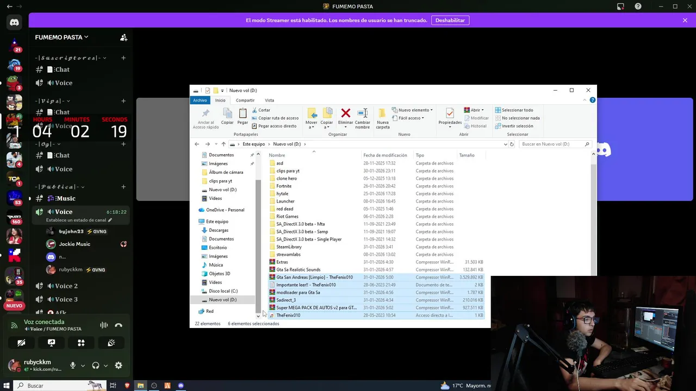Open Discord direct messages home icon

(14, 22)
